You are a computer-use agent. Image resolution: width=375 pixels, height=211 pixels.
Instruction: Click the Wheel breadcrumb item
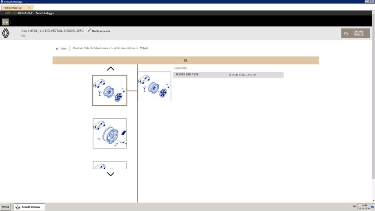[x=144, y=48]
